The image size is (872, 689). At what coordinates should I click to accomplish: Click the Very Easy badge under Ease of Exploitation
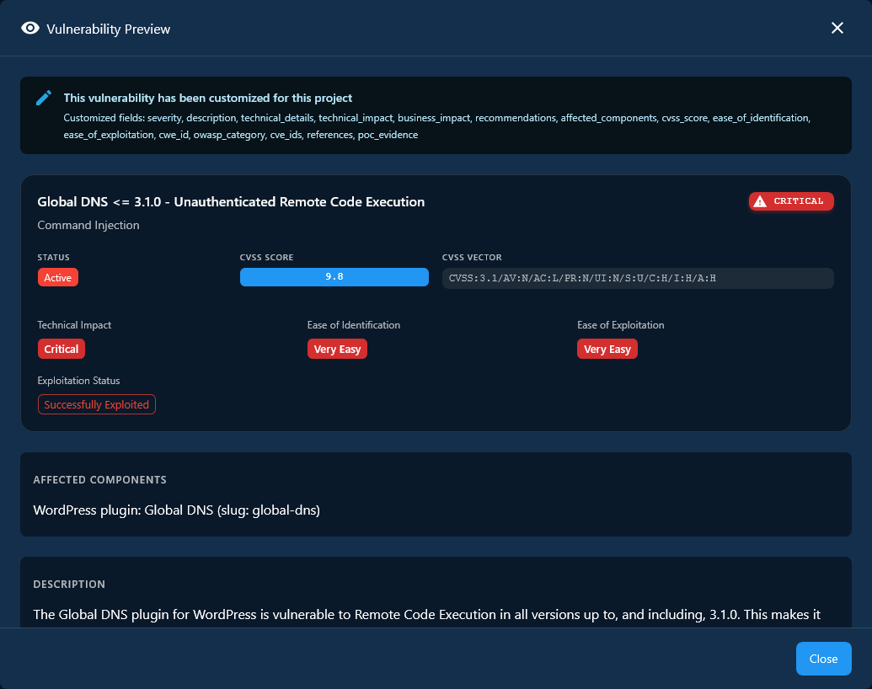click(x=607, y=350)
